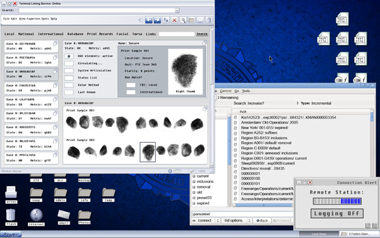Viewport: 380px width, 238px height.
Task: Click the copy icon on the Metric: gh82 case card
Action: 55,128
